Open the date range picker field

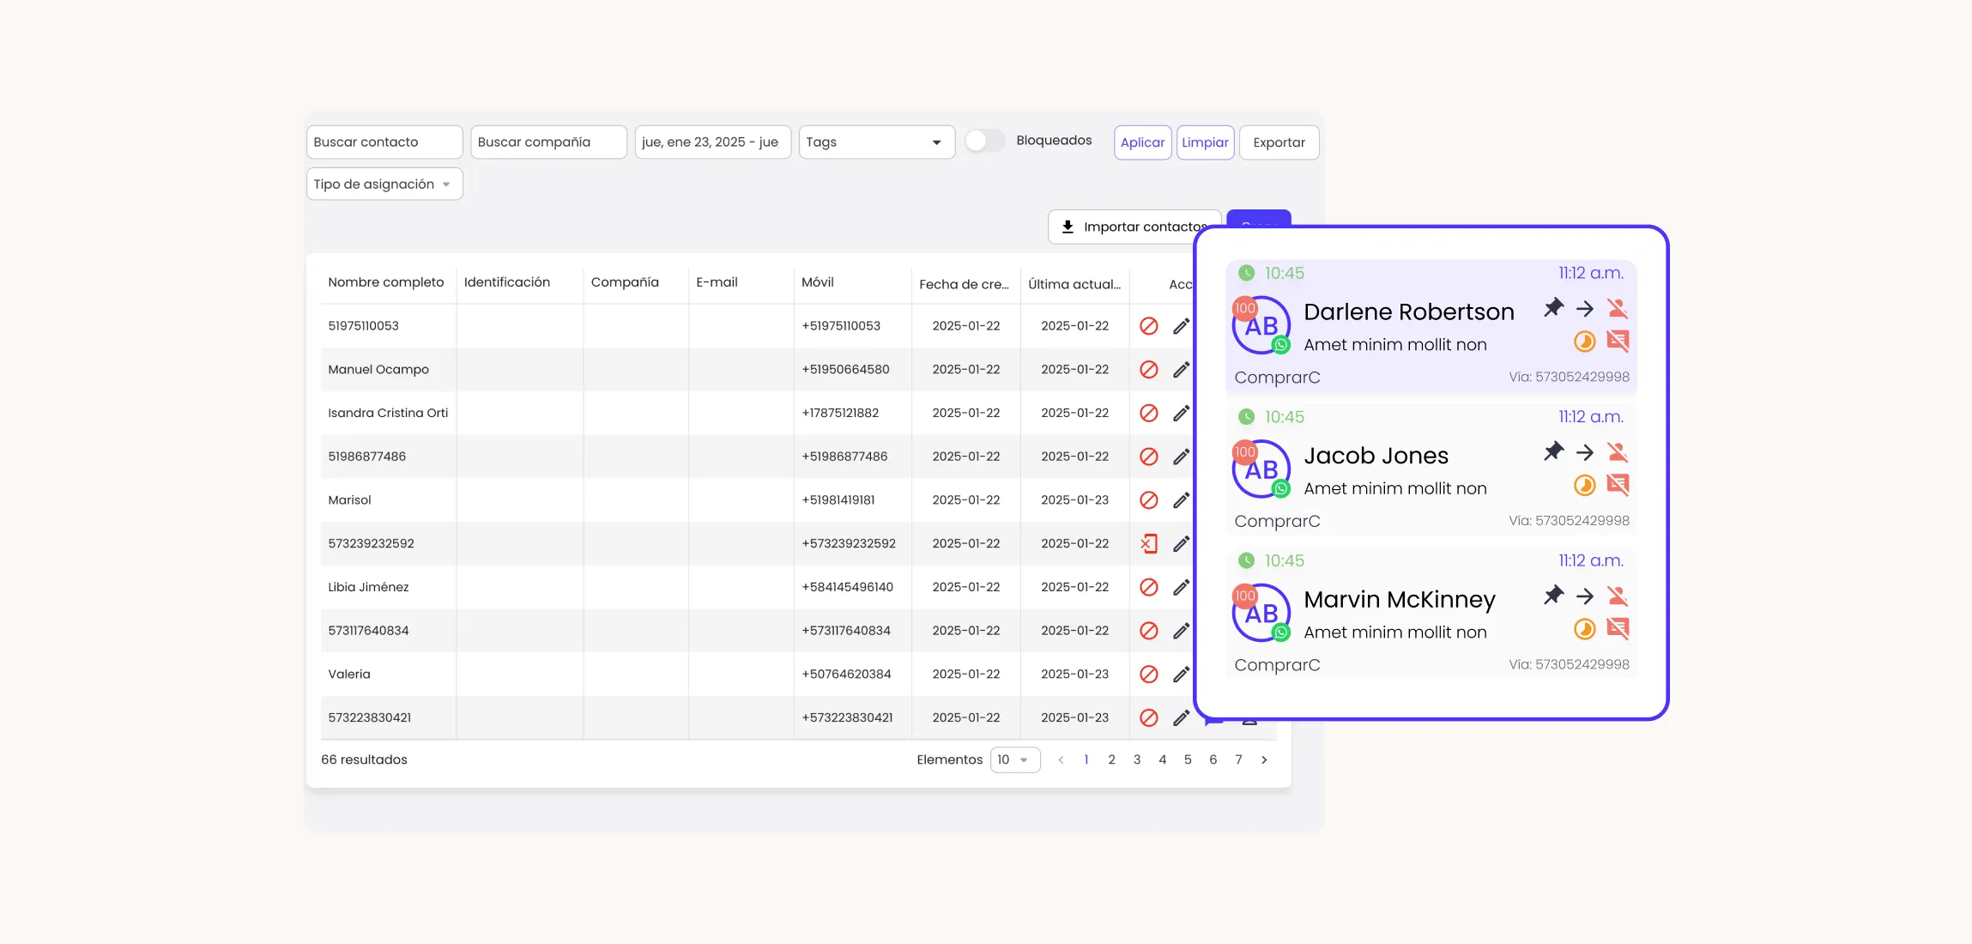click(712, 142)
